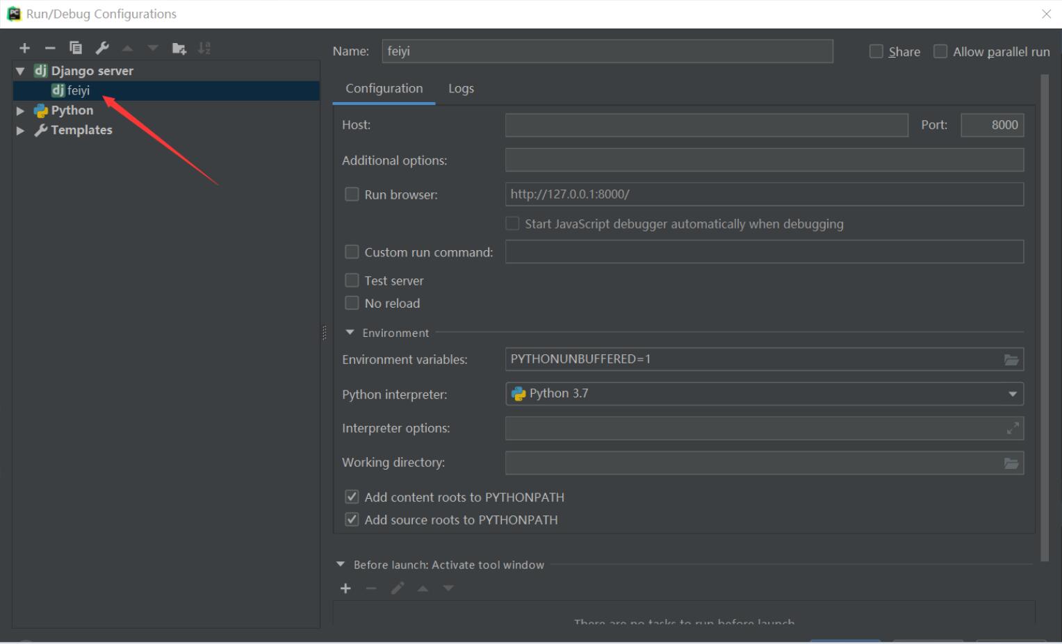Add a Before launch task
The height and width of the screenshot is (644, 1062).
[x=345, y=588]
